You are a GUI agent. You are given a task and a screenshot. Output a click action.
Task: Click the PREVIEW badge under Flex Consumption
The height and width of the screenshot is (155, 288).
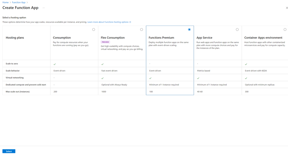click(105, 42)
